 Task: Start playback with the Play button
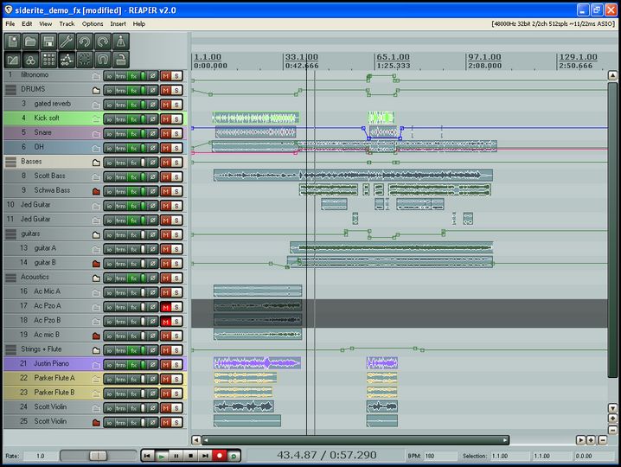click(x=161, y=456)
